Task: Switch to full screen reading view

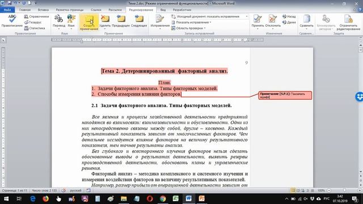Action: pos(298,190)
